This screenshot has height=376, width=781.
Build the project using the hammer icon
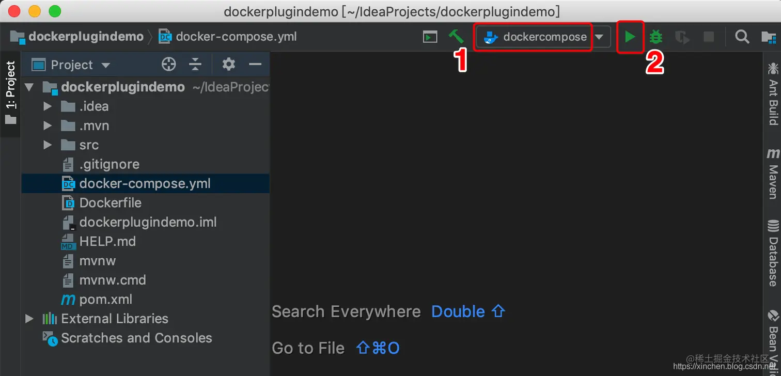coord(456,37)
